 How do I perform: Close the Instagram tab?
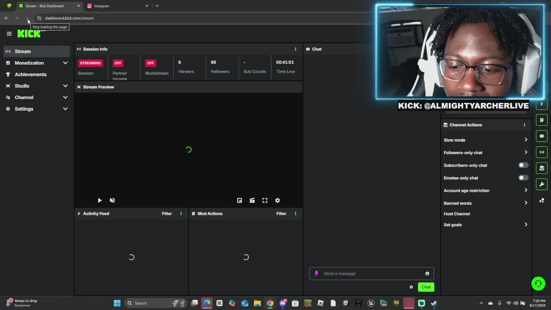click(147, 6)
